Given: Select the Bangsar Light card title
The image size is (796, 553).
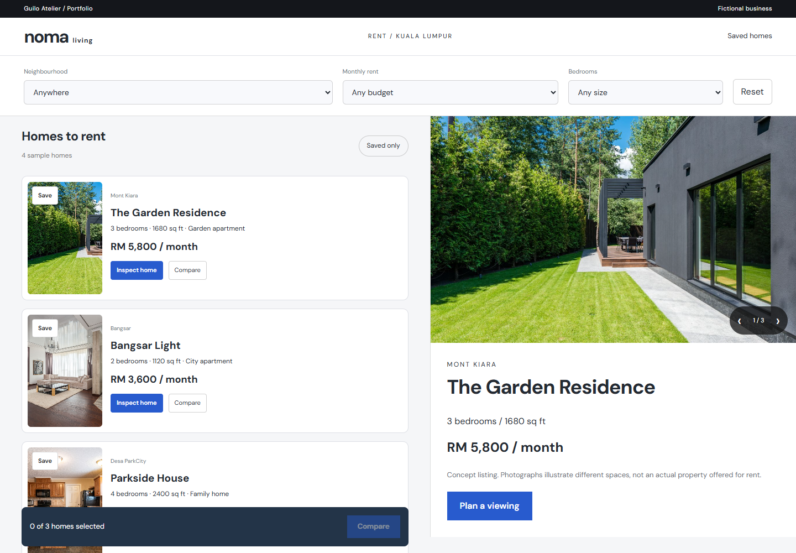Looking at the screenshot, I should (x=145, y=346).
